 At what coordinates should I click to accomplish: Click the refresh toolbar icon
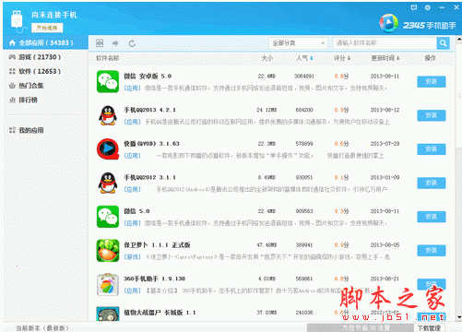(x=132, y=43)
